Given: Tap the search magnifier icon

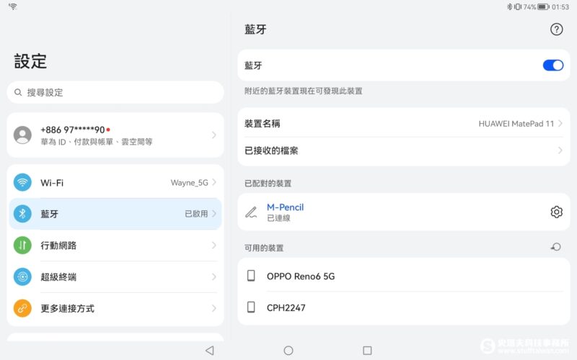Looking at the screenshot, I should pos(17,92).
